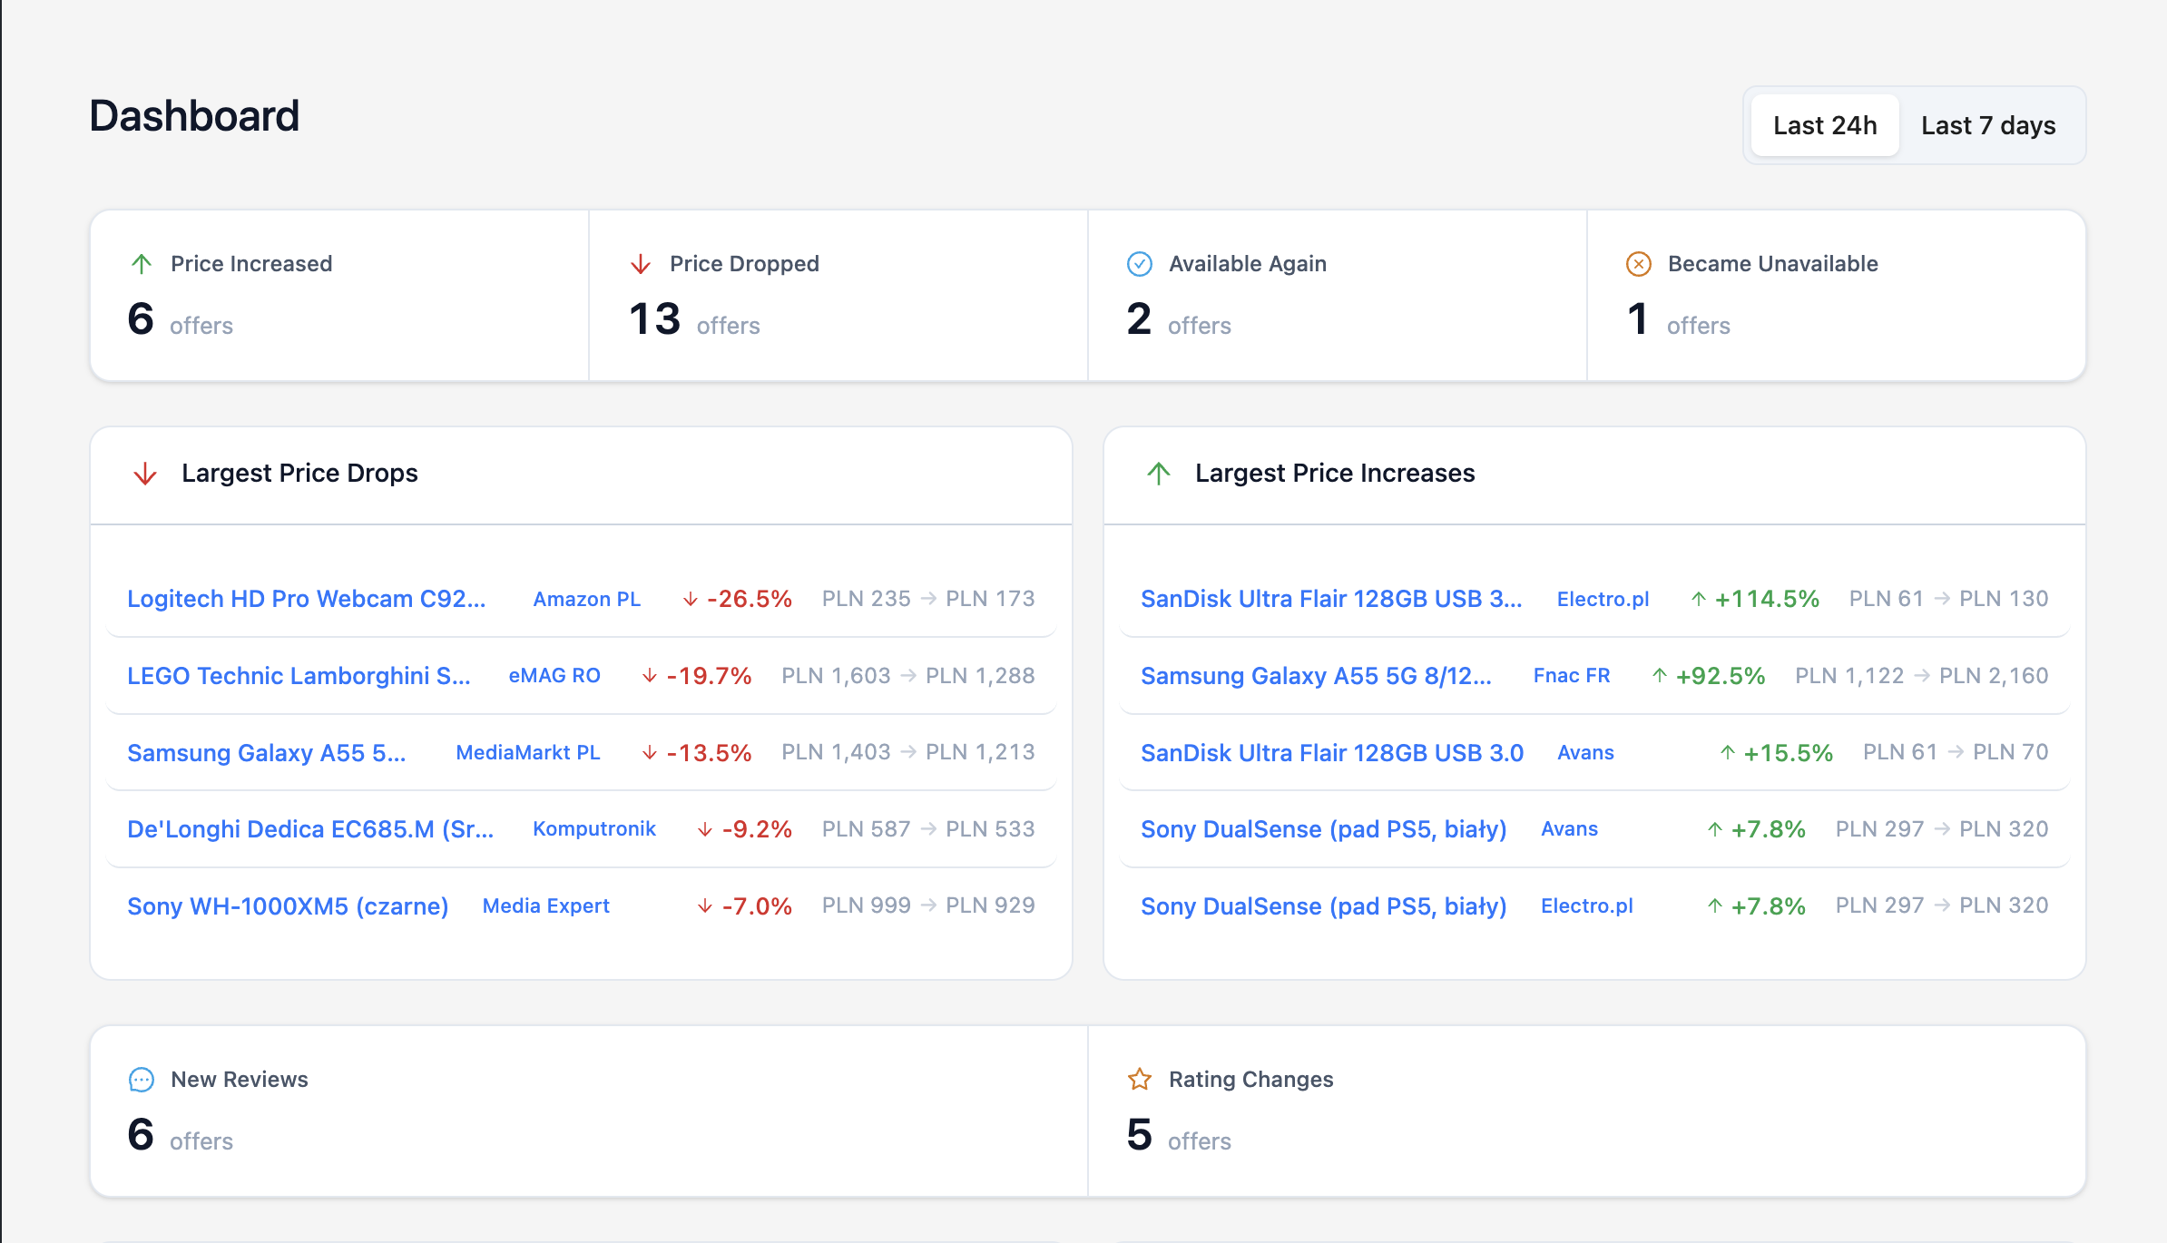Click the red Price Dropped arrow icon
Viewport: 2167px width, 1243px height.
click(641, 264)
